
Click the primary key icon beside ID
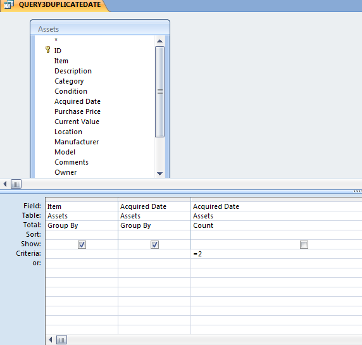(48, 49)
